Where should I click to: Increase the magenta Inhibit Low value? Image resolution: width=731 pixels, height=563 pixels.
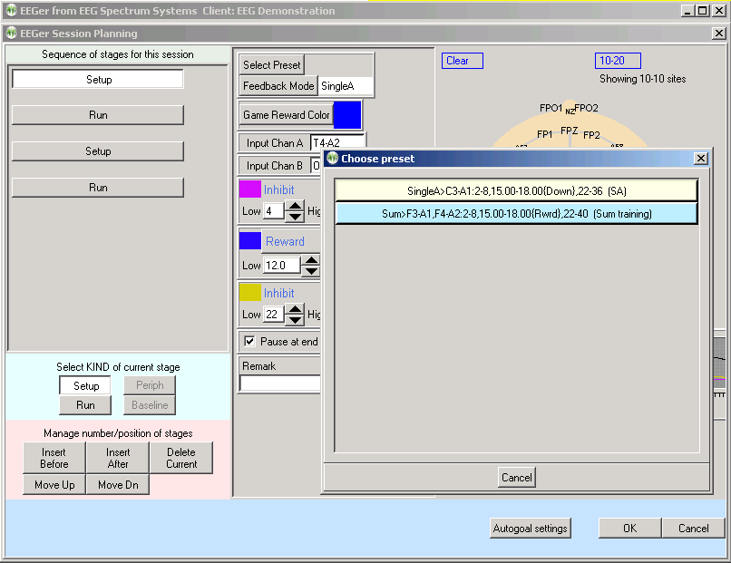pos(295,207)
